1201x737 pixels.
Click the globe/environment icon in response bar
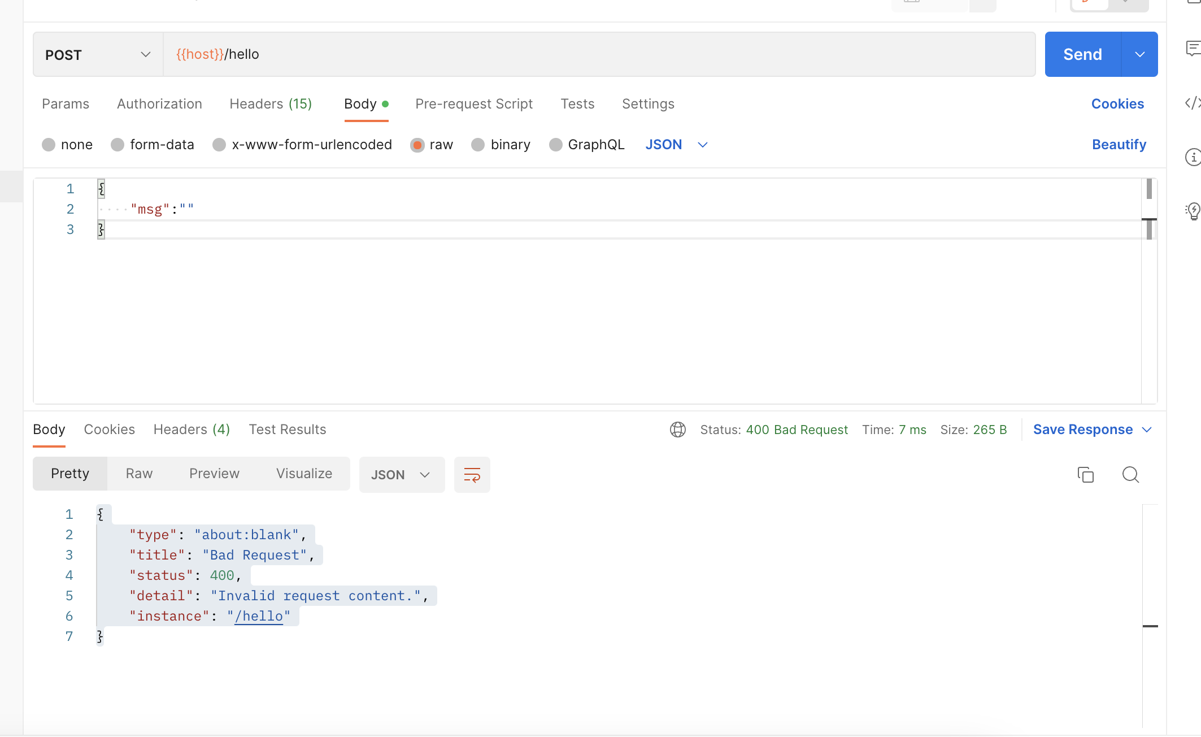pyautogui.click(x=678, y=429)
